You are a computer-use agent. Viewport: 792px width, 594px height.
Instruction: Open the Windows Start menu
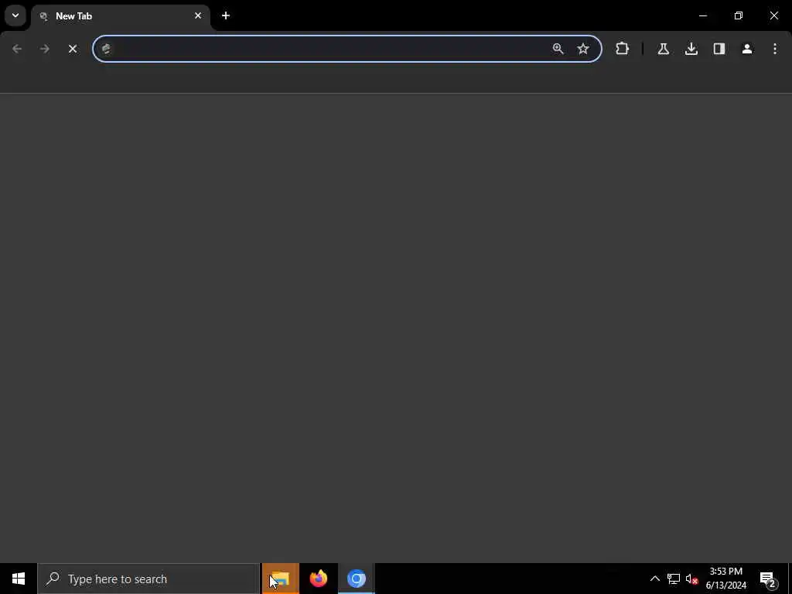19,579
